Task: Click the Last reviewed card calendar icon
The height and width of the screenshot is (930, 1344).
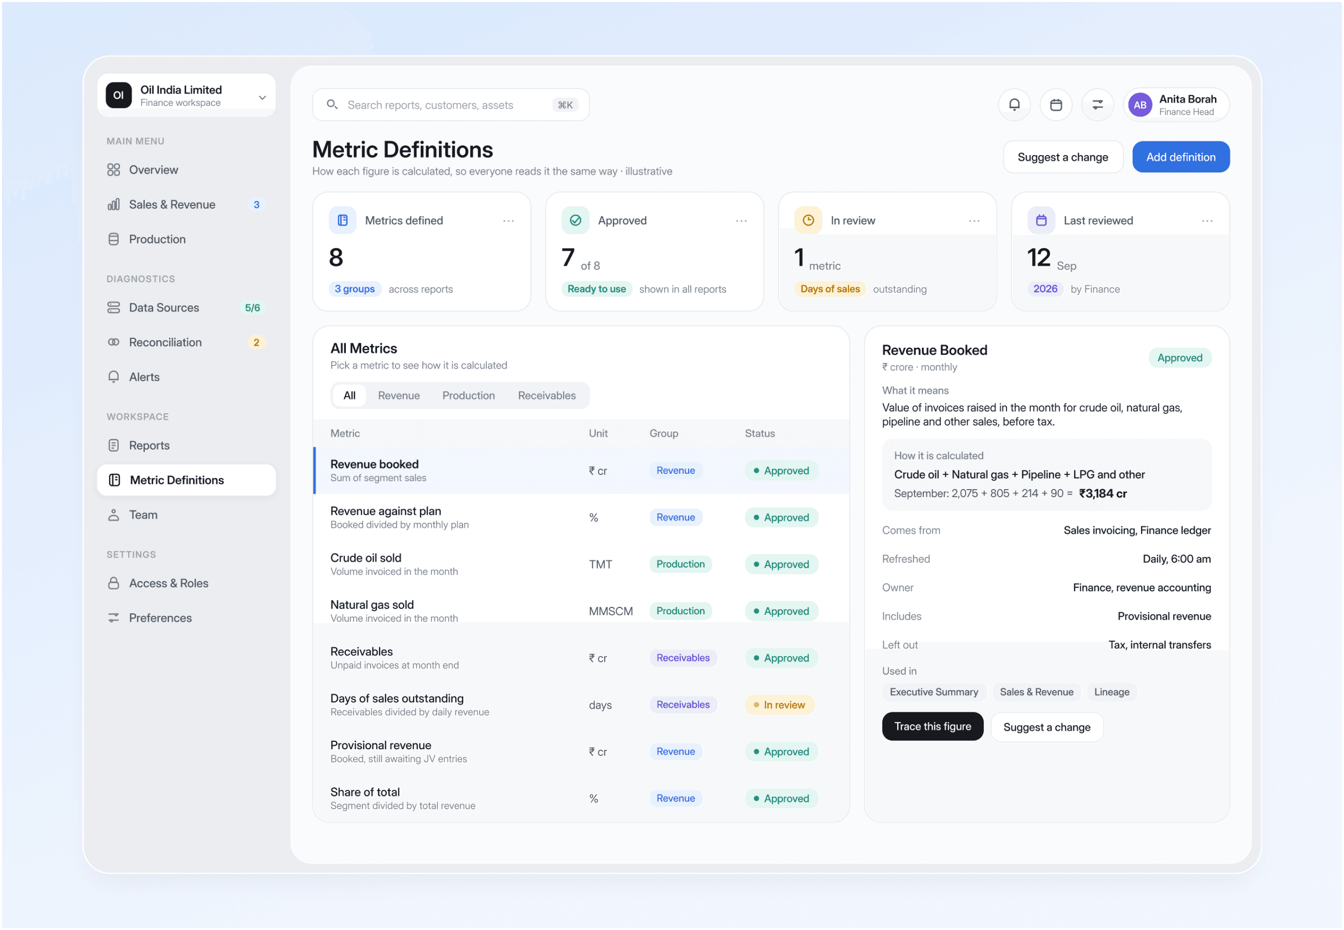Action: pyautogui.click(x=1042, y=220)
